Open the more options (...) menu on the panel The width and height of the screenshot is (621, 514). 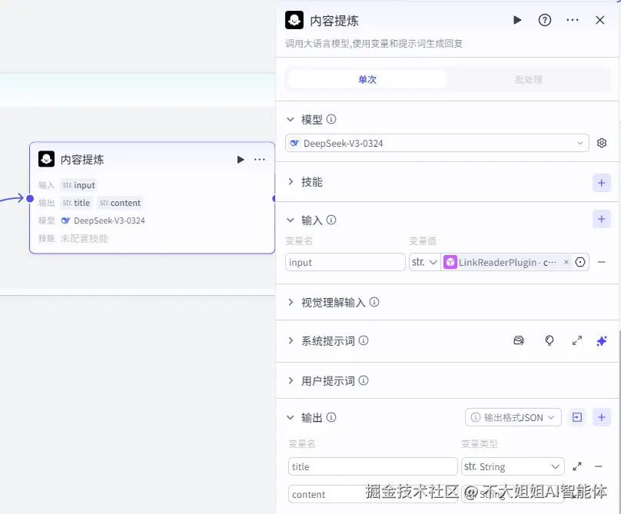pyautogui.click(x=573, y=20)
